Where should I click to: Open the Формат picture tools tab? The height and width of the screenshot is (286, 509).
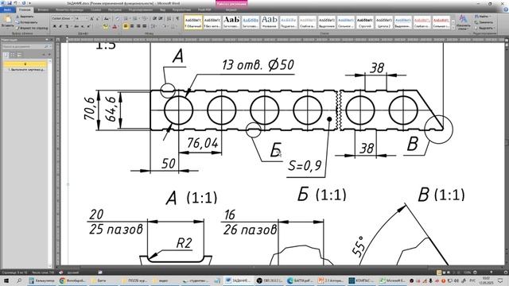click(x=231, y=10)
